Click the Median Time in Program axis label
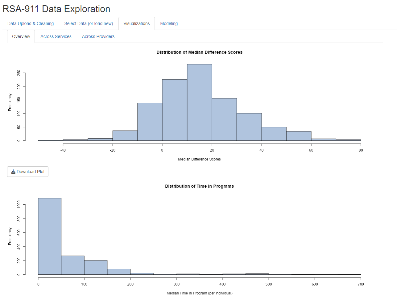The height and width of the screenshot is (300, 397). [199, 293]
